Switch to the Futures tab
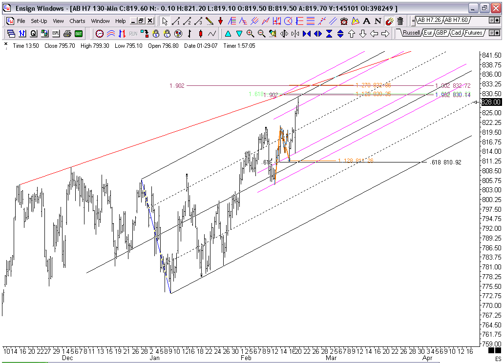The height and width of the screenshot is (363, 504). point(473,33)
